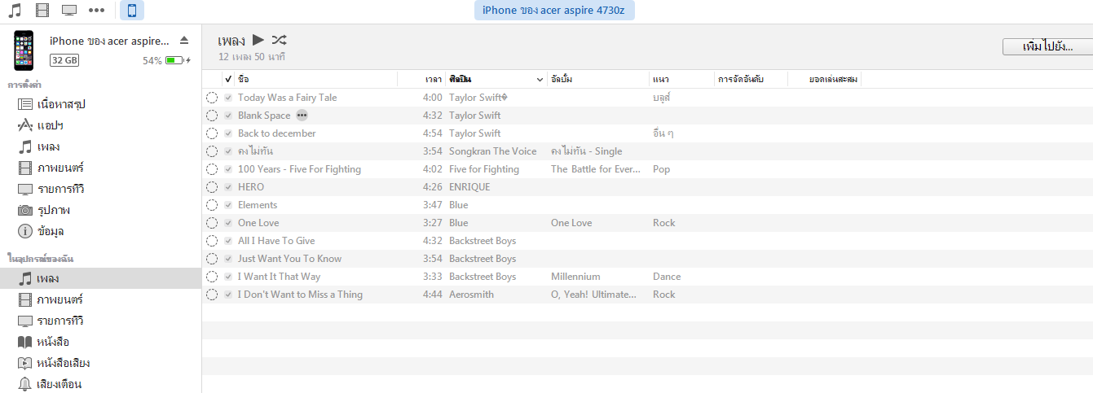The image size is (1093, 393).
Task: Show more media types (three dots)
Action: click(96, 11)
